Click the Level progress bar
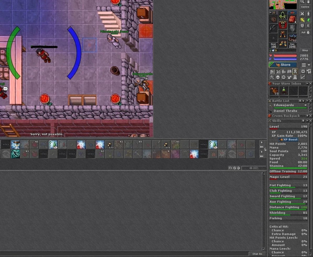The height and width of the screenshot is (257, 313). pyautogui.click(x=288, y=129)
